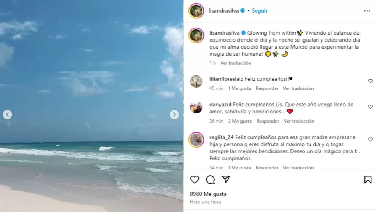
Task: Like lilianfloreslaiz's comment heart
Action: point(370,81)
